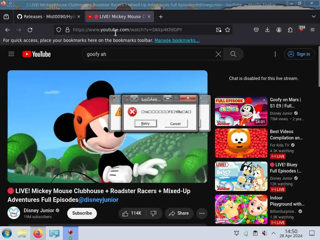Viewport: 320px width, 240px height.
Task: Toggle picture-in-picture icon in address bar
Action: click(x=218, y=30)
